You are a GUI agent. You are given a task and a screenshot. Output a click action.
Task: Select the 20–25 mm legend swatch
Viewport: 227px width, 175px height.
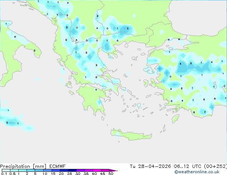(64, 170)
